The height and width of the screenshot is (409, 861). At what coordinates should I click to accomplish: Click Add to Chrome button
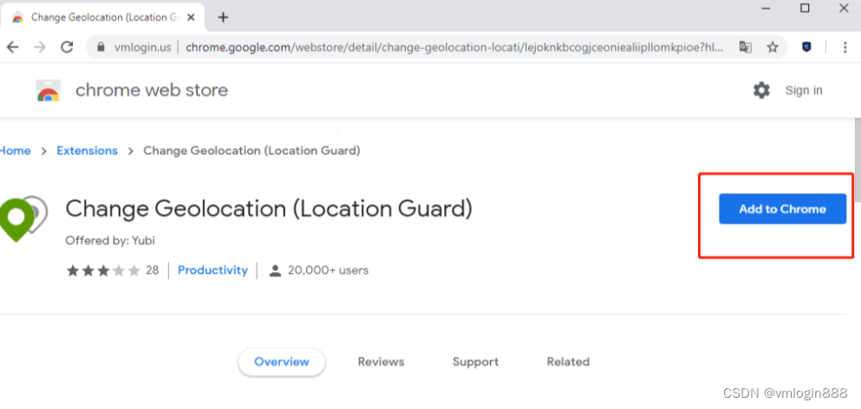tap(782, 209)
